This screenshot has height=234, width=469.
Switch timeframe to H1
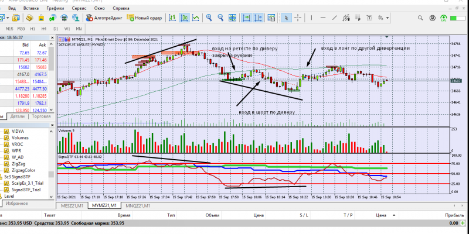[x=33, y=29]
